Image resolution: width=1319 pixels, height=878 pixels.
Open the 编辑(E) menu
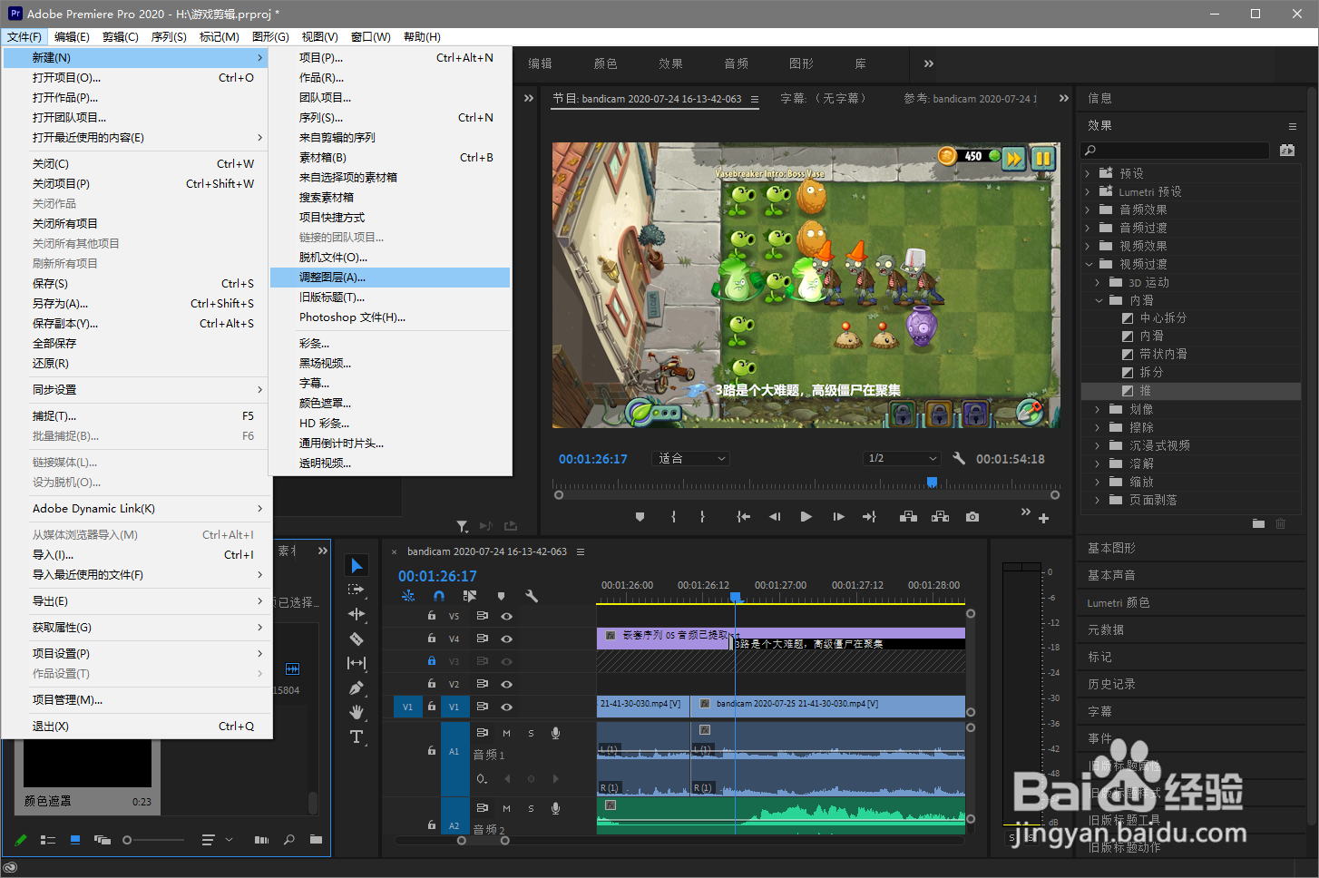click(x=72, y=37)
